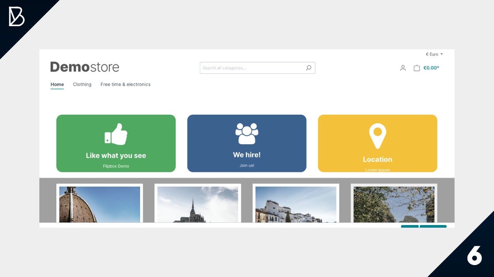Click the magnifier search icon
Image resolution: width=494 pixels, height=277 pixels.
[x=308, y=68]
